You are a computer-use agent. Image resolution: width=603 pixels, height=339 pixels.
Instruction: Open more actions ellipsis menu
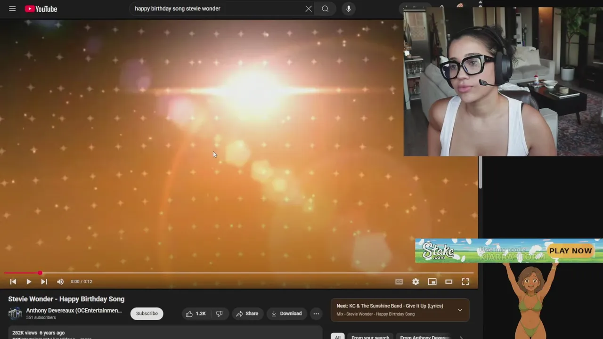coord(316,314)
